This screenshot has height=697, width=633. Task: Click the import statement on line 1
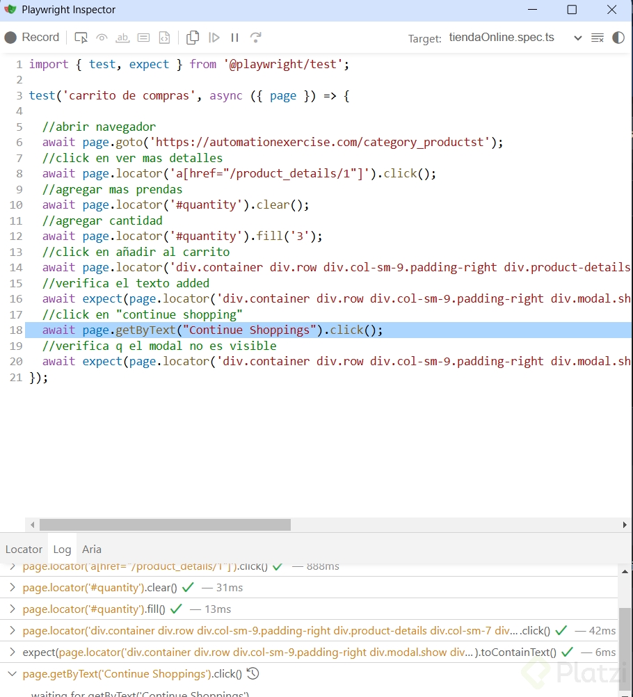pyautogui.click(x=189, y=65)
